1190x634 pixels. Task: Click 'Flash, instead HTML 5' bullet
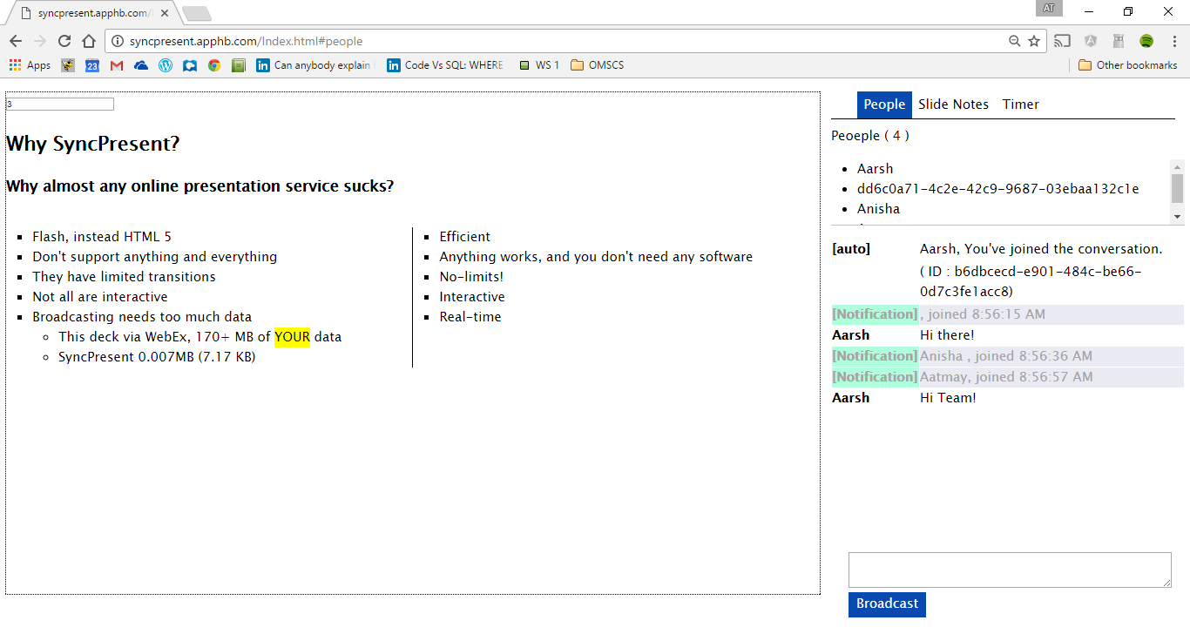(x=102, y=237)
